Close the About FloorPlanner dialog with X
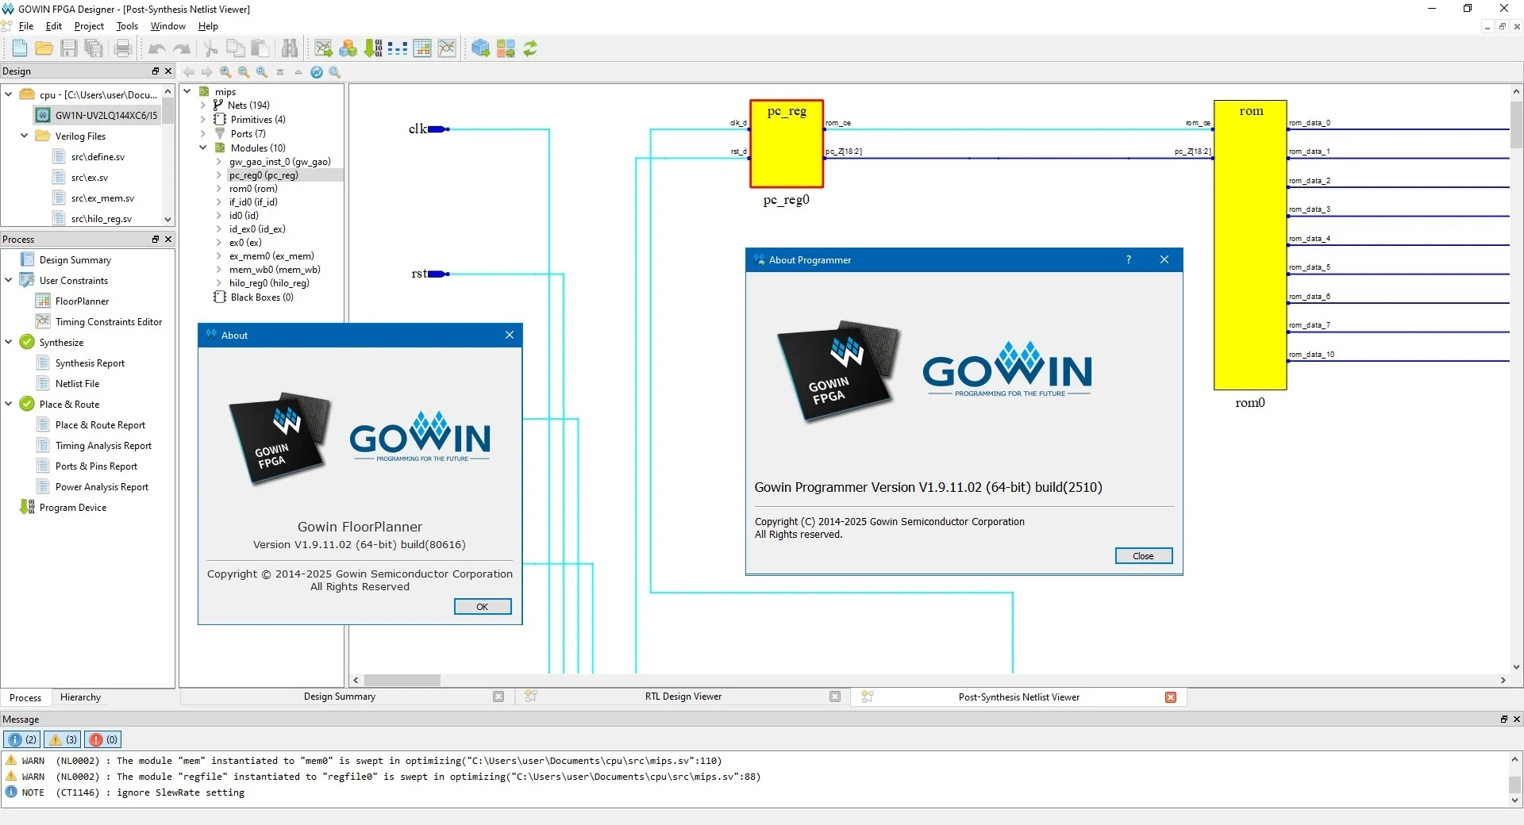 click(510, 336)
